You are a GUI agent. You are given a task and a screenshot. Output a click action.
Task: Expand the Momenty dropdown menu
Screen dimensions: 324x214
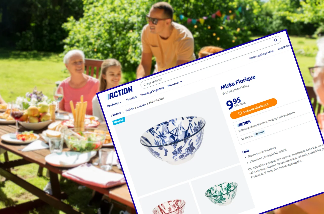coord(175,84)
